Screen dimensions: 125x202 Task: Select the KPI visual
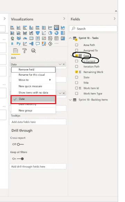44,39
